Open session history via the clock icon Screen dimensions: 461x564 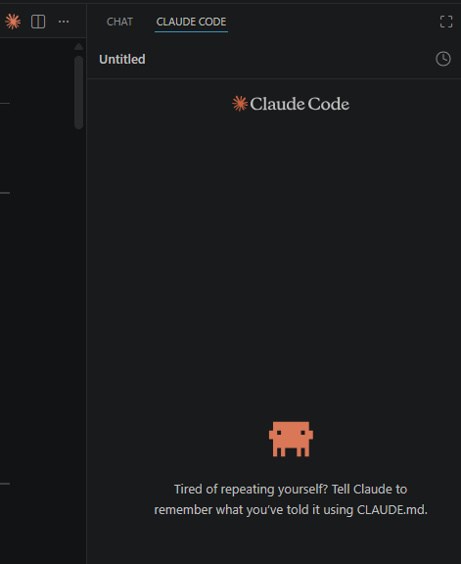click(x=443, y=59)
